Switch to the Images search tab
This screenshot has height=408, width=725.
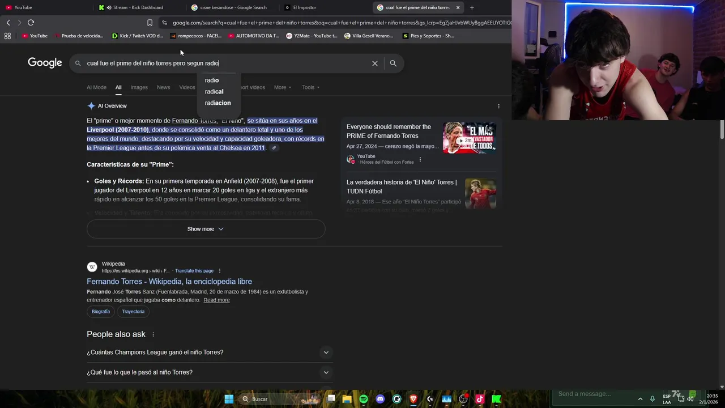click(x=139, y=87)
